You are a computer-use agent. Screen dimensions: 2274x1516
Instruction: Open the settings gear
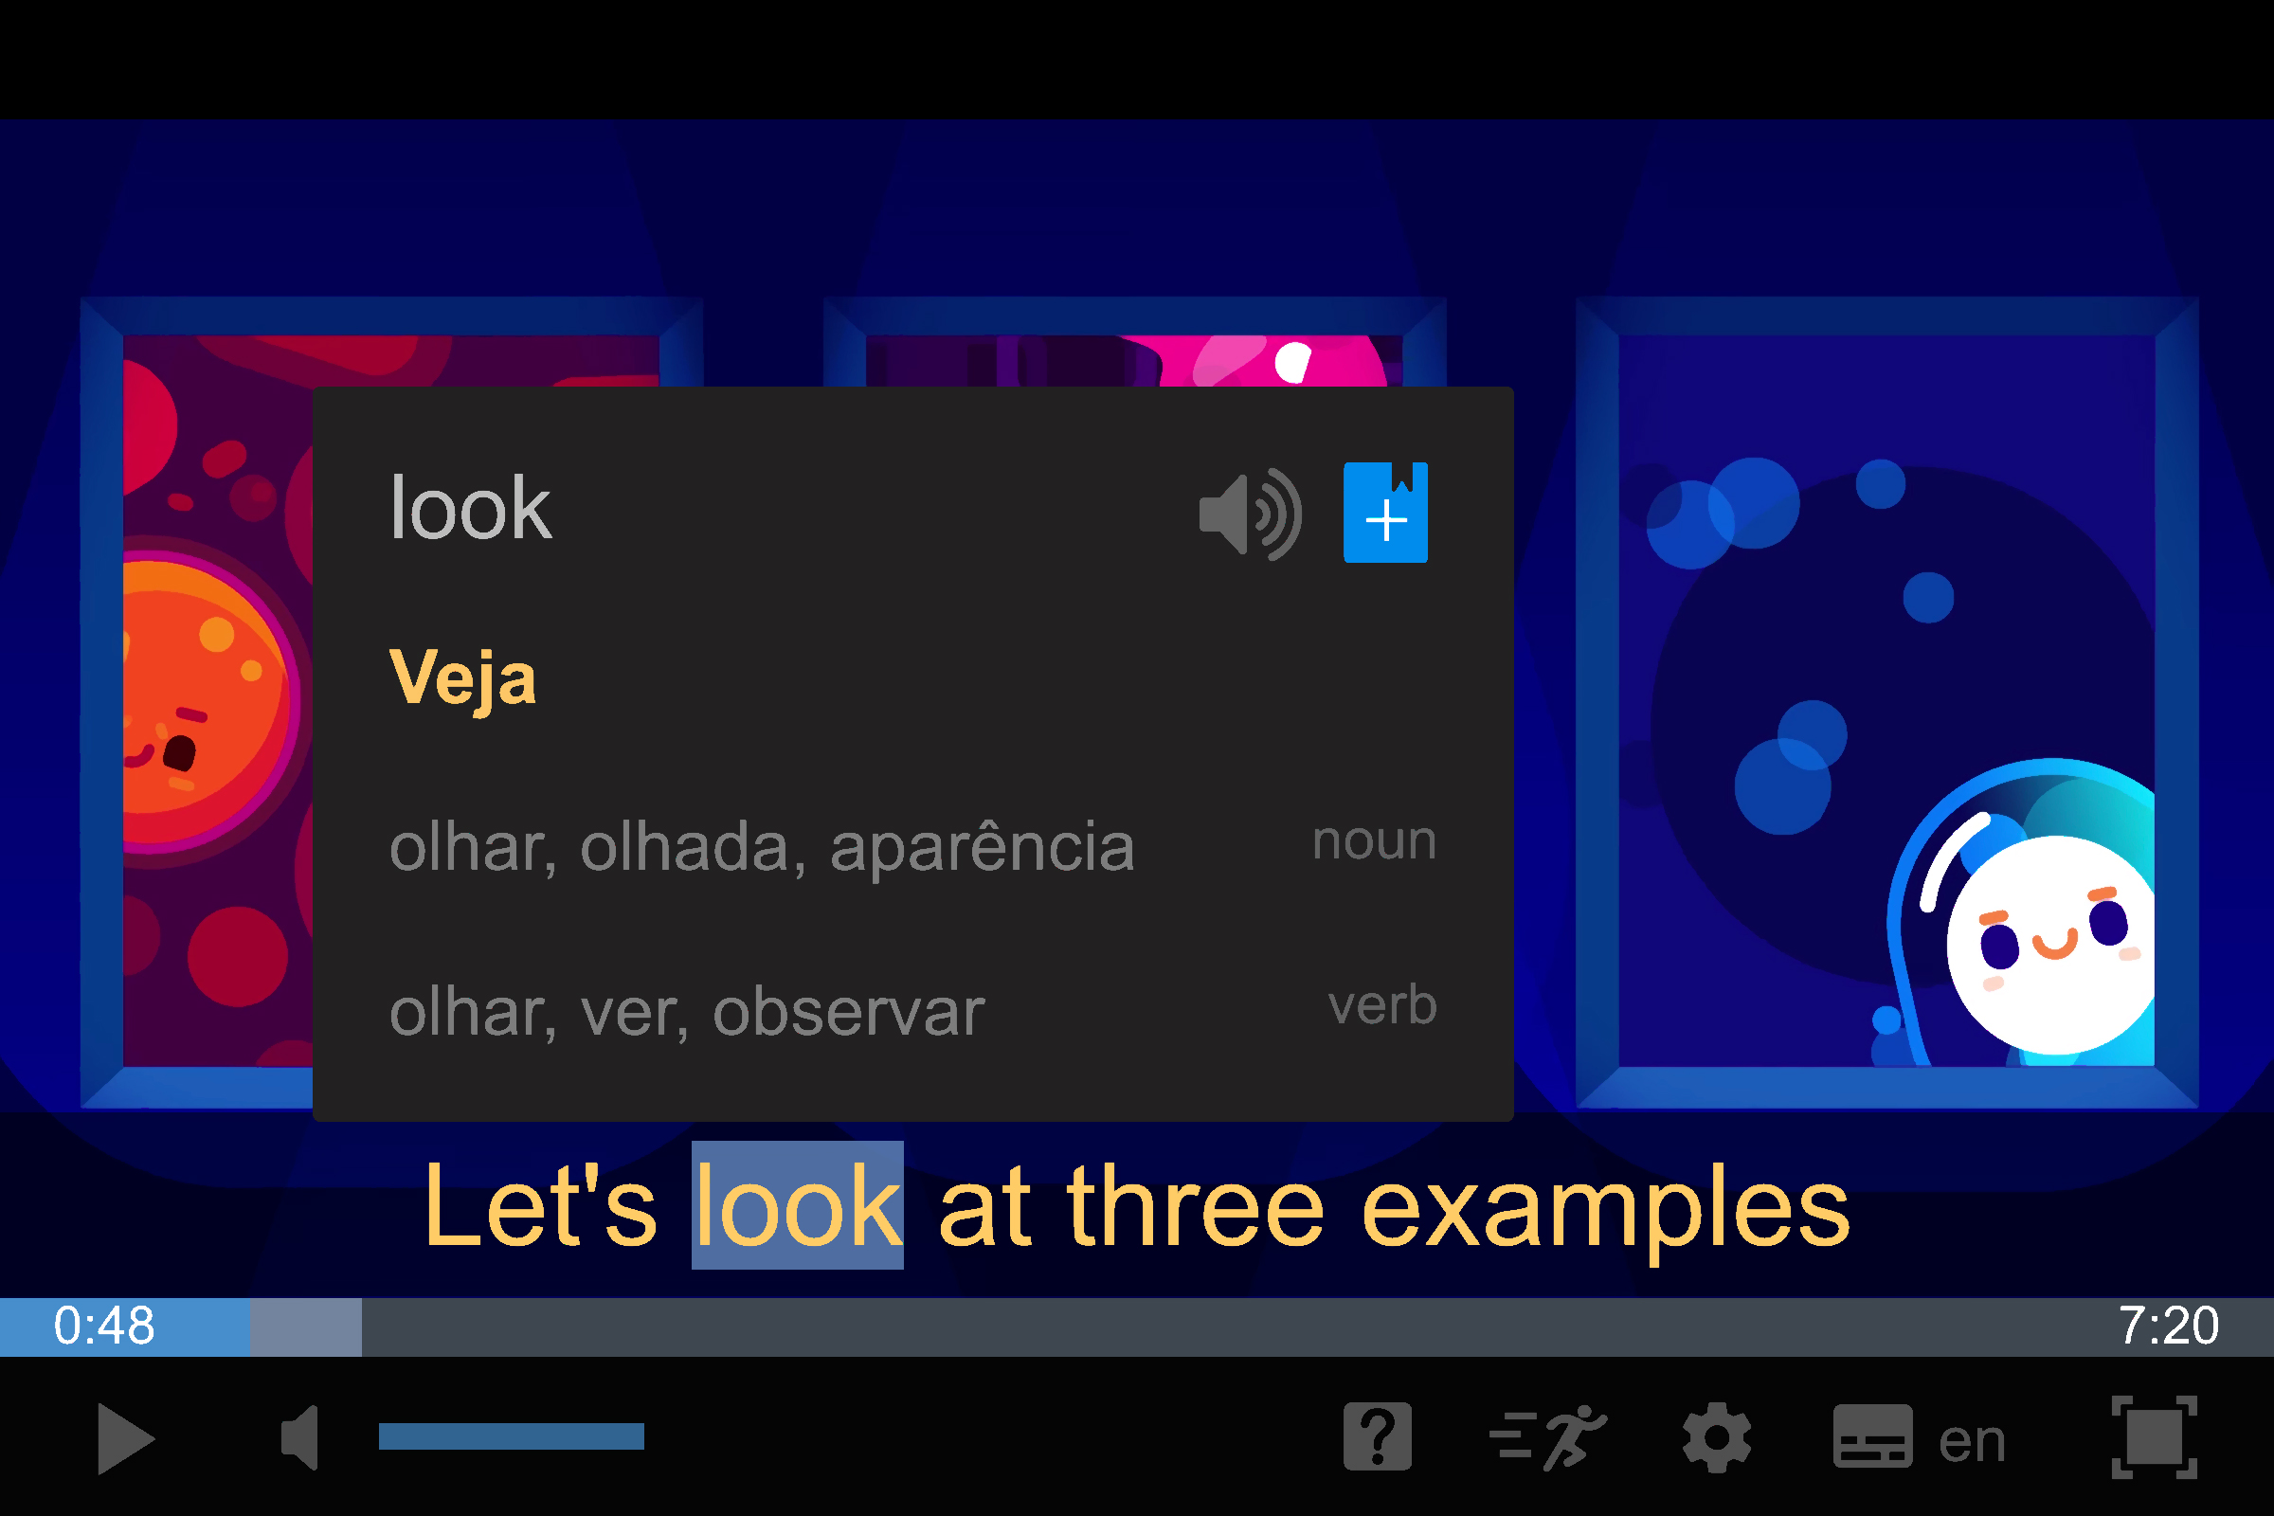click(1716, 1437)
